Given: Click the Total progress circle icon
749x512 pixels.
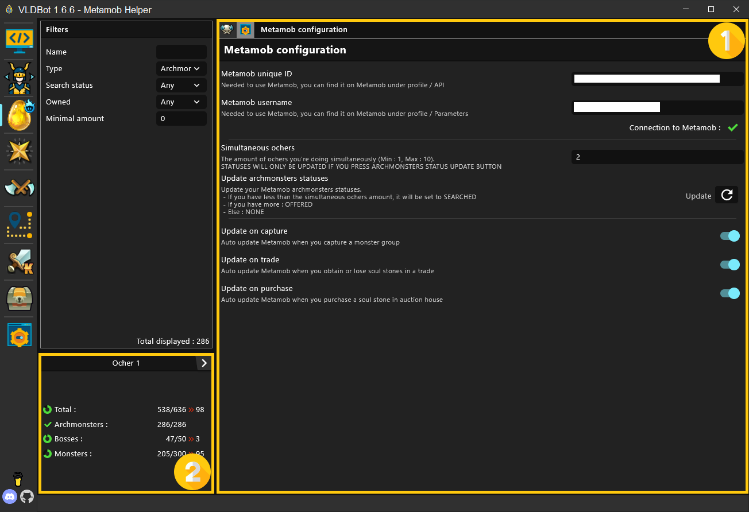Looking at the screenshot, I should (48, 410).
